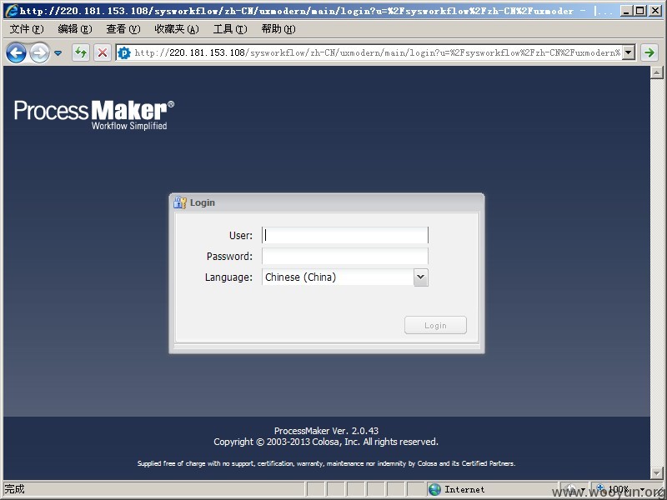
Task: Click the ProcessMaker Ver. 2.0.43 text
Action: coord(326,431)
